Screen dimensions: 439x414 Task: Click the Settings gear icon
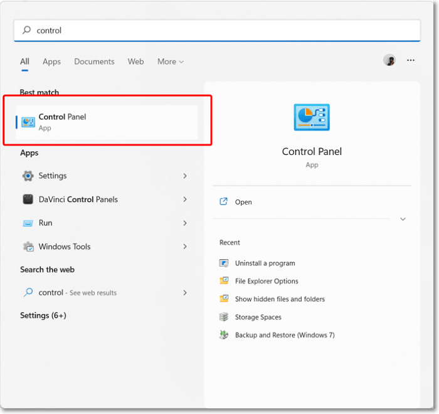click(x=28, y=176)
